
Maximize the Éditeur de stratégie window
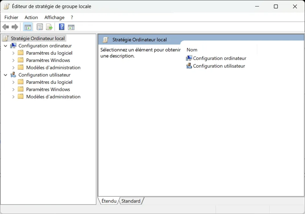tap(276, 6)
